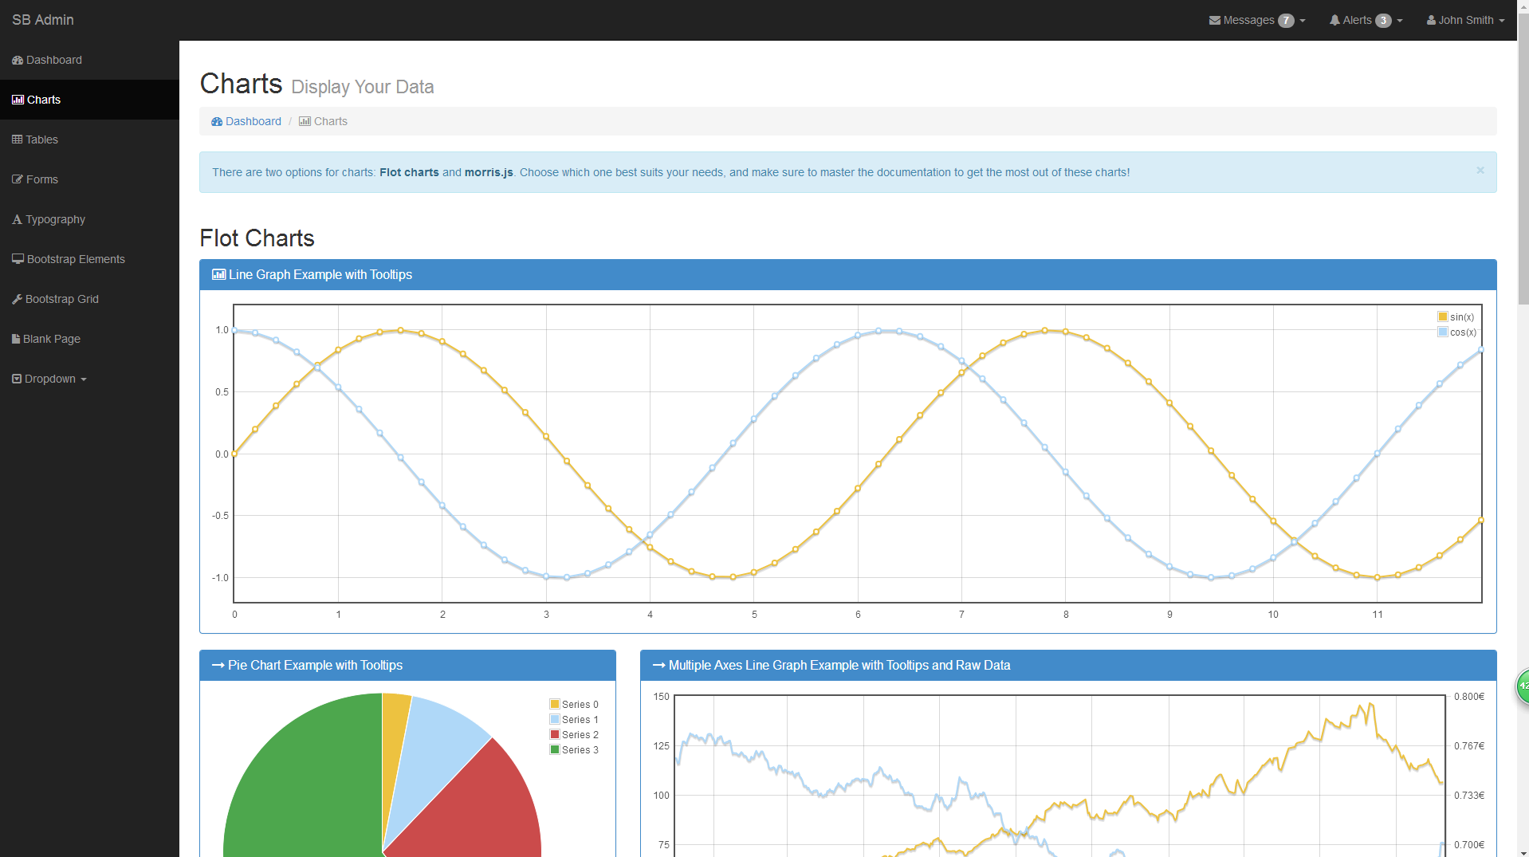Click the SB Admin brand link
Viewport: 1529px width, 857px height.
43,20
